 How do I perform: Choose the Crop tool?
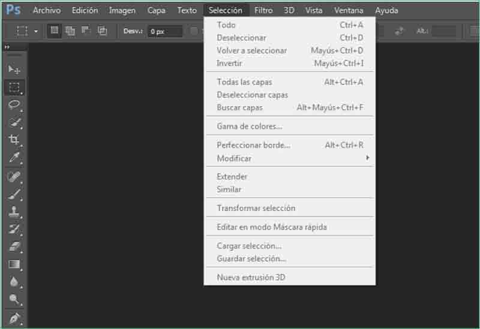[14, 140]
